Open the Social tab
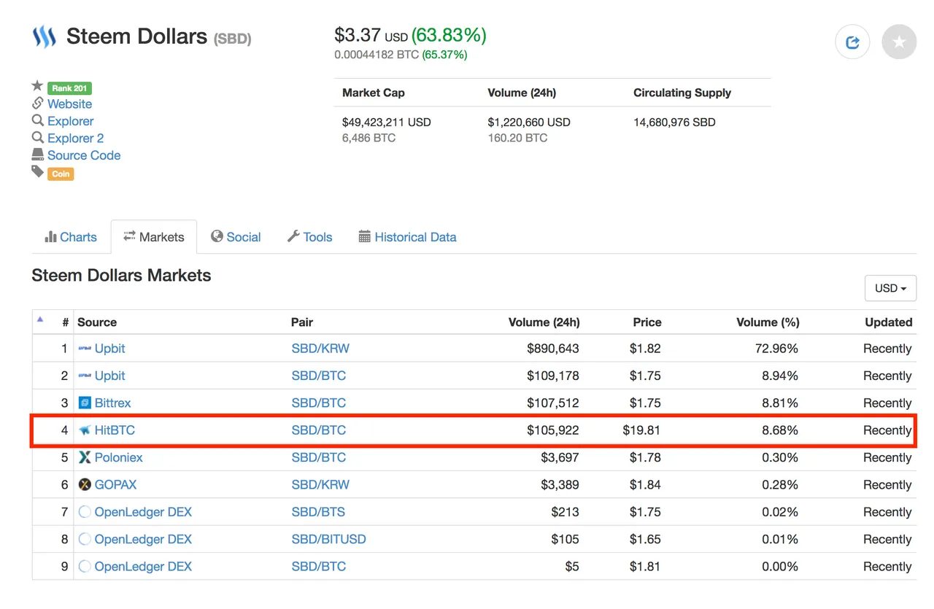Viewport: 934px width, 609px height. (236, 237)
